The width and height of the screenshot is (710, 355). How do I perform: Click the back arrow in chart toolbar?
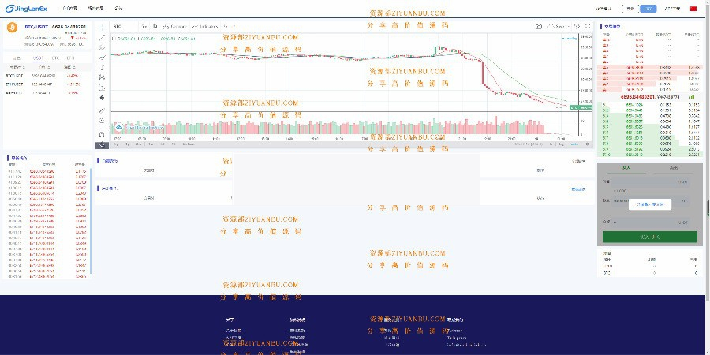pyautogui.click(x=102, y=98)
